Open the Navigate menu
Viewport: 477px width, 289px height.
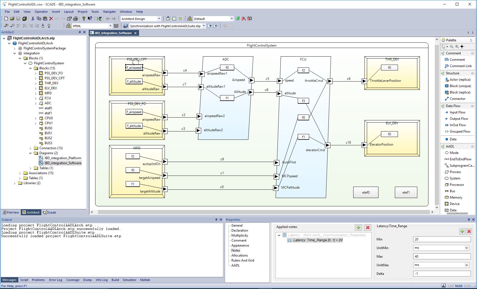[109, 12]
